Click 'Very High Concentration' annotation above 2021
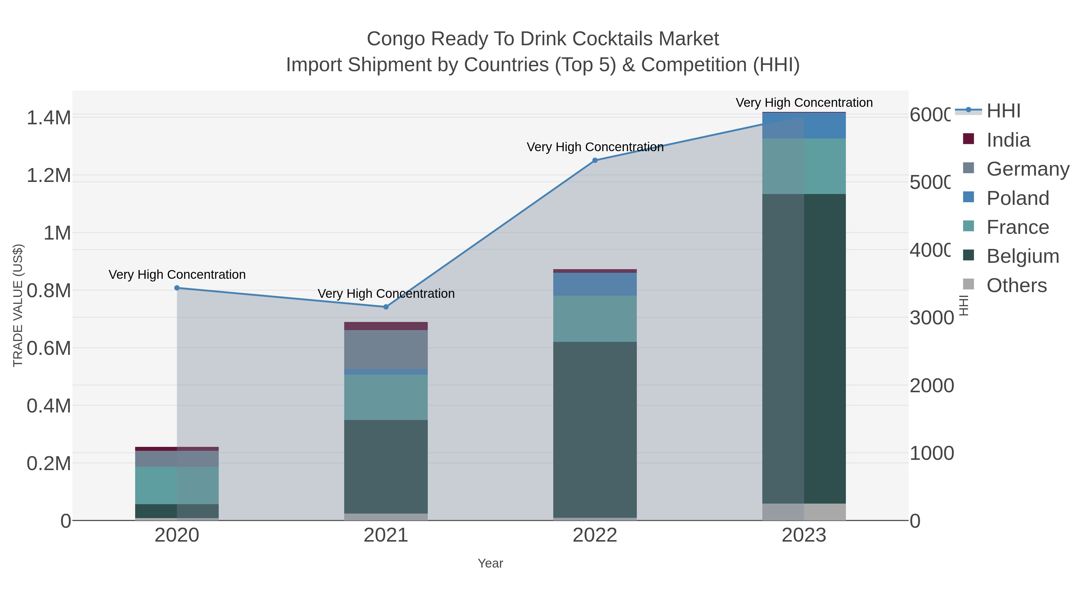The height and width of the screenshot is (611, 1086). tap(386, 294)
